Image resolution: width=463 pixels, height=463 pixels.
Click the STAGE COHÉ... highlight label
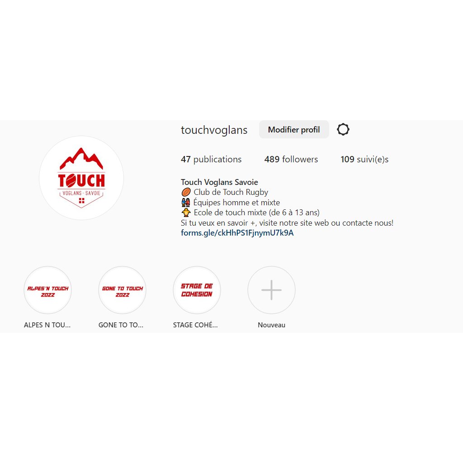(195, 325)
